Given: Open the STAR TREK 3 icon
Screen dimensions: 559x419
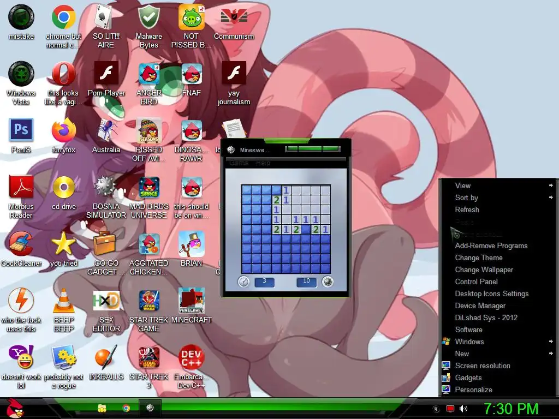Looking at the screenshot, I should (148, 357).
